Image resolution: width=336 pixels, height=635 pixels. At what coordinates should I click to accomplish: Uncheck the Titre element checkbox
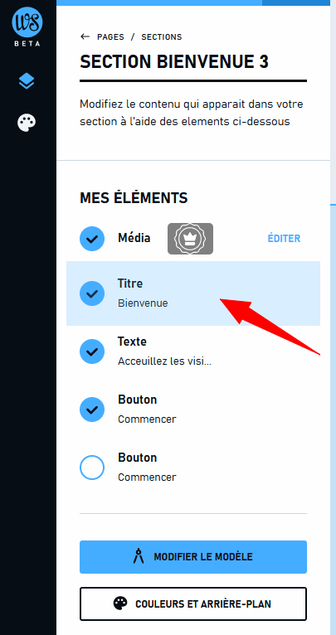(92, 293)
